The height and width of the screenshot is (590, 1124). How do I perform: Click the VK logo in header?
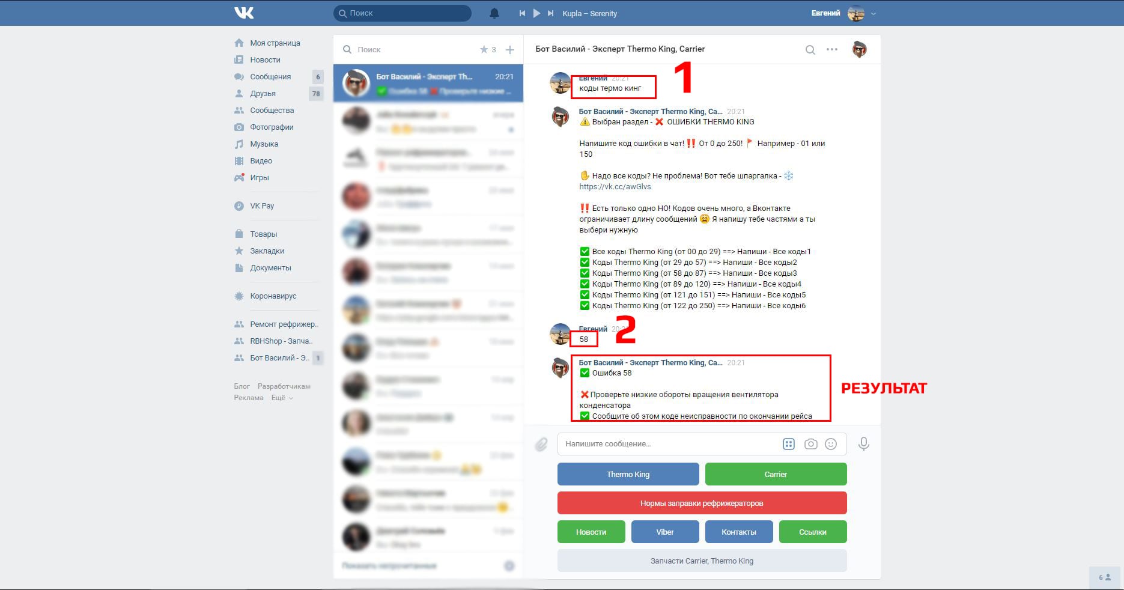(x=244, y=13)
